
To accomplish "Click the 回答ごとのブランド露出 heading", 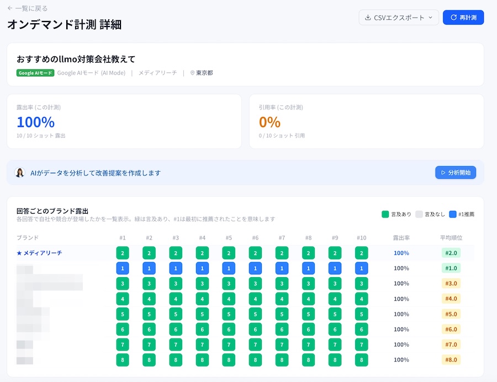I will [52, 211].
